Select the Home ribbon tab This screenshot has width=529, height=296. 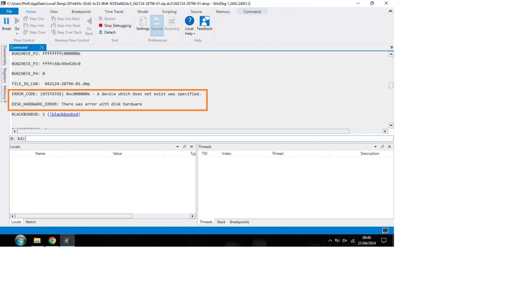coord(31,11)
